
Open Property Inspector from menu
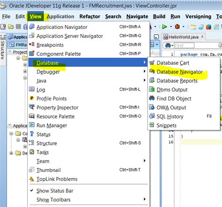[x=88, y=107]
